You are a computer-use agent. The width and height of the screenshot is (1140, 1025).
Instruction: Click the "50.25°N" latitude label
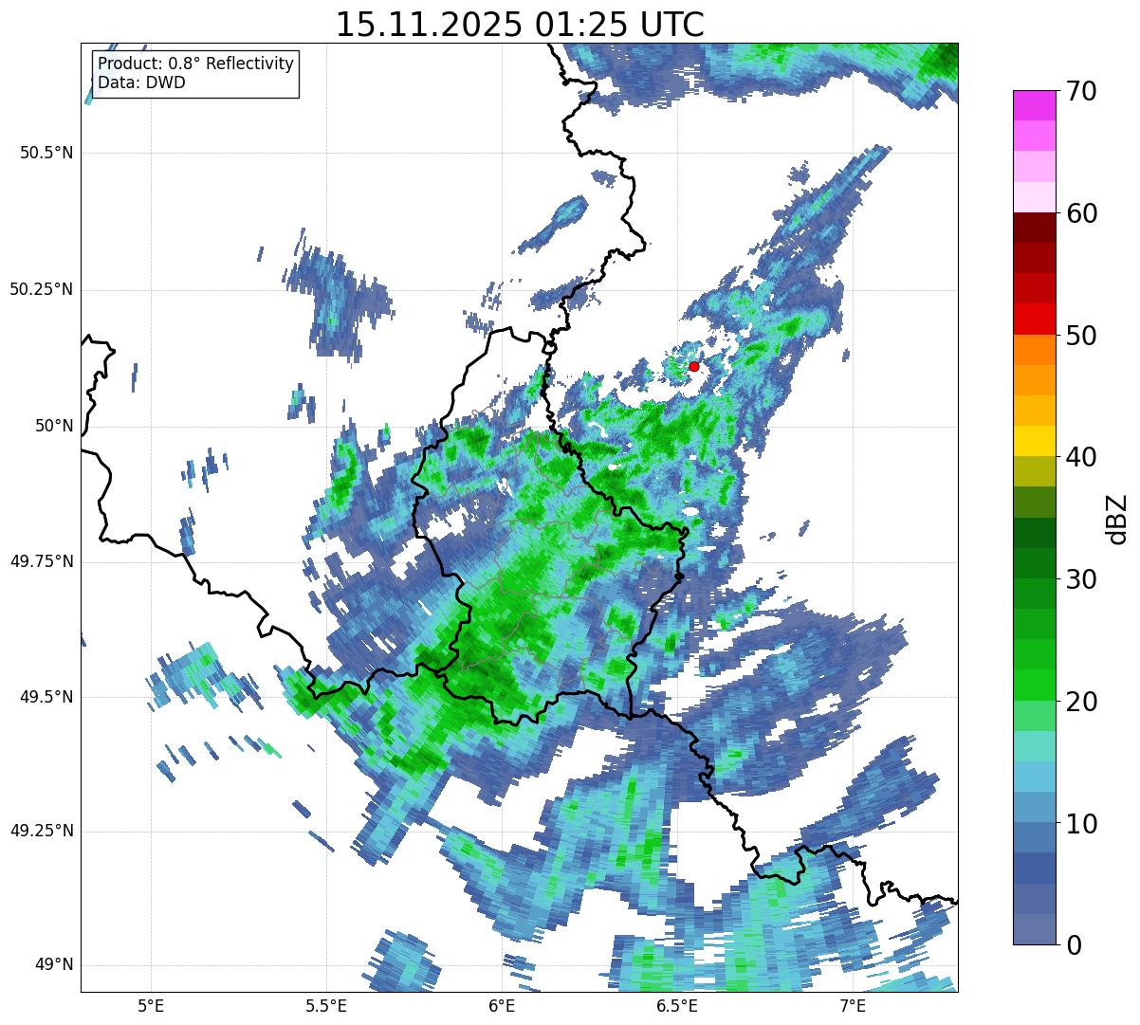(42, 289)
